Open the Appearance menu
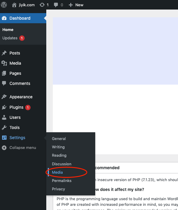 pyautogui.click(x=21, y=97)
